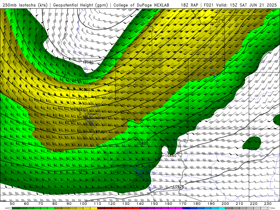This screenshot has height=210, width=280.
Task: Click the 170 value on the color scale
Action: click(183, 204)
